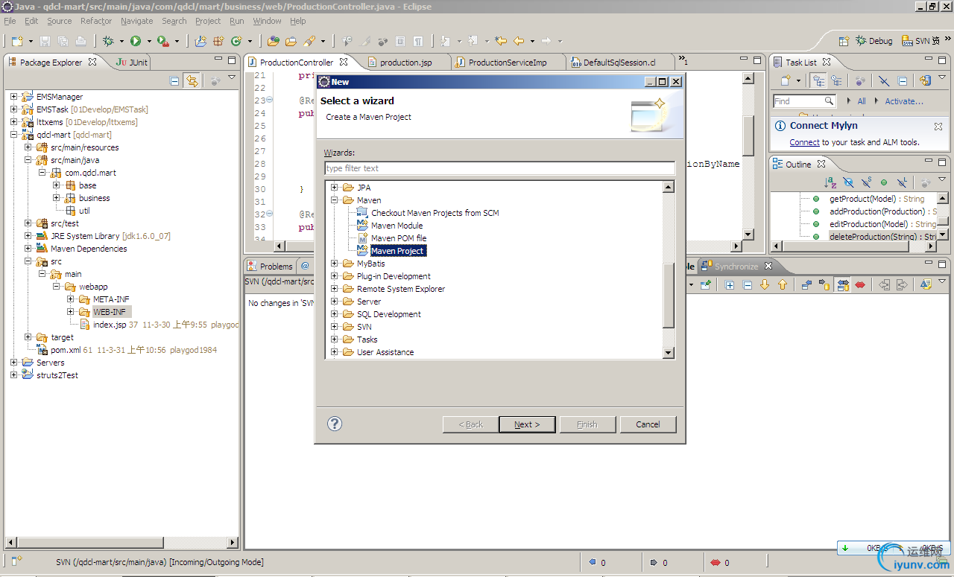Click the Last Edit Location arrow icon

(501, 41)
